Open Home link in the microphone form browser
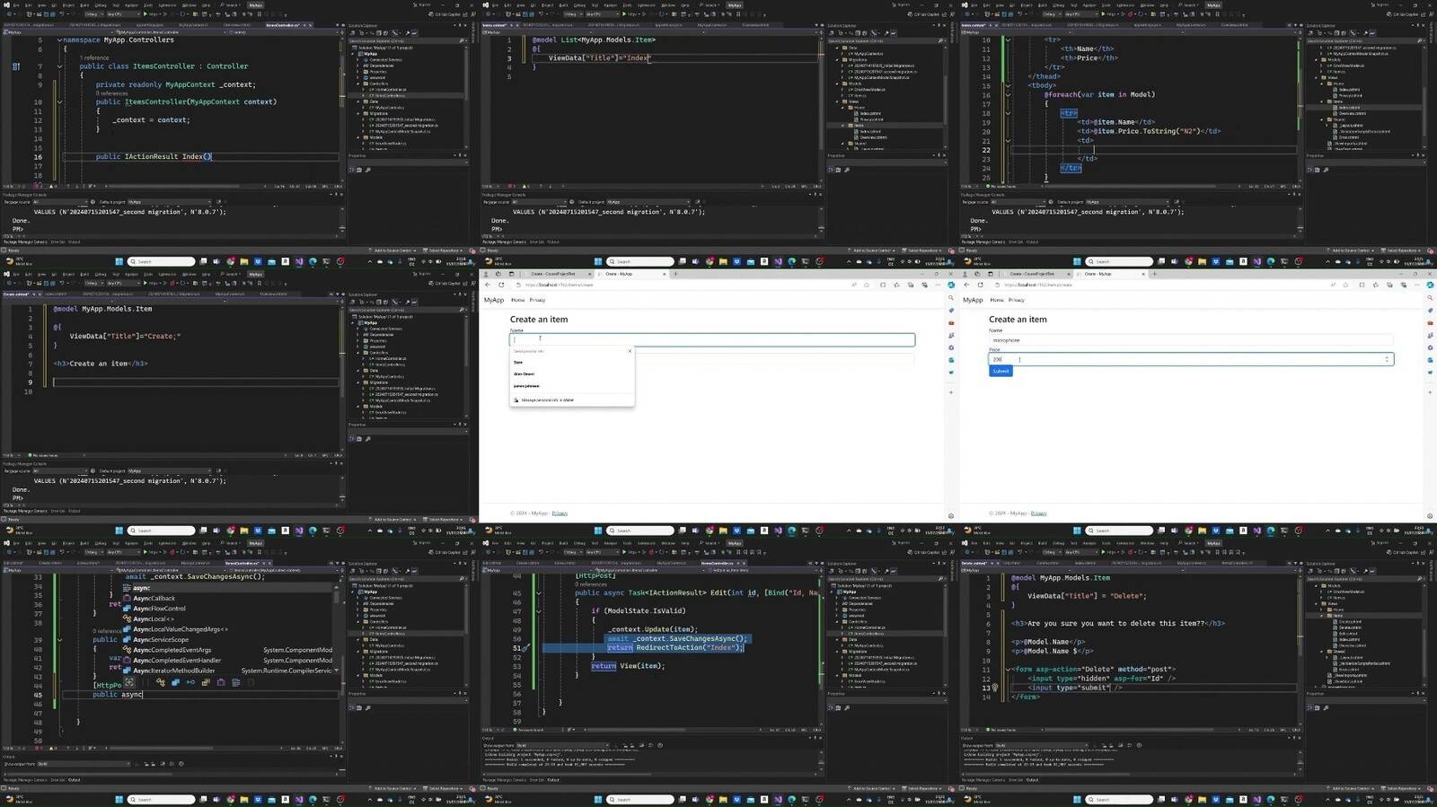1437x807 pixels. coord(997,300)
